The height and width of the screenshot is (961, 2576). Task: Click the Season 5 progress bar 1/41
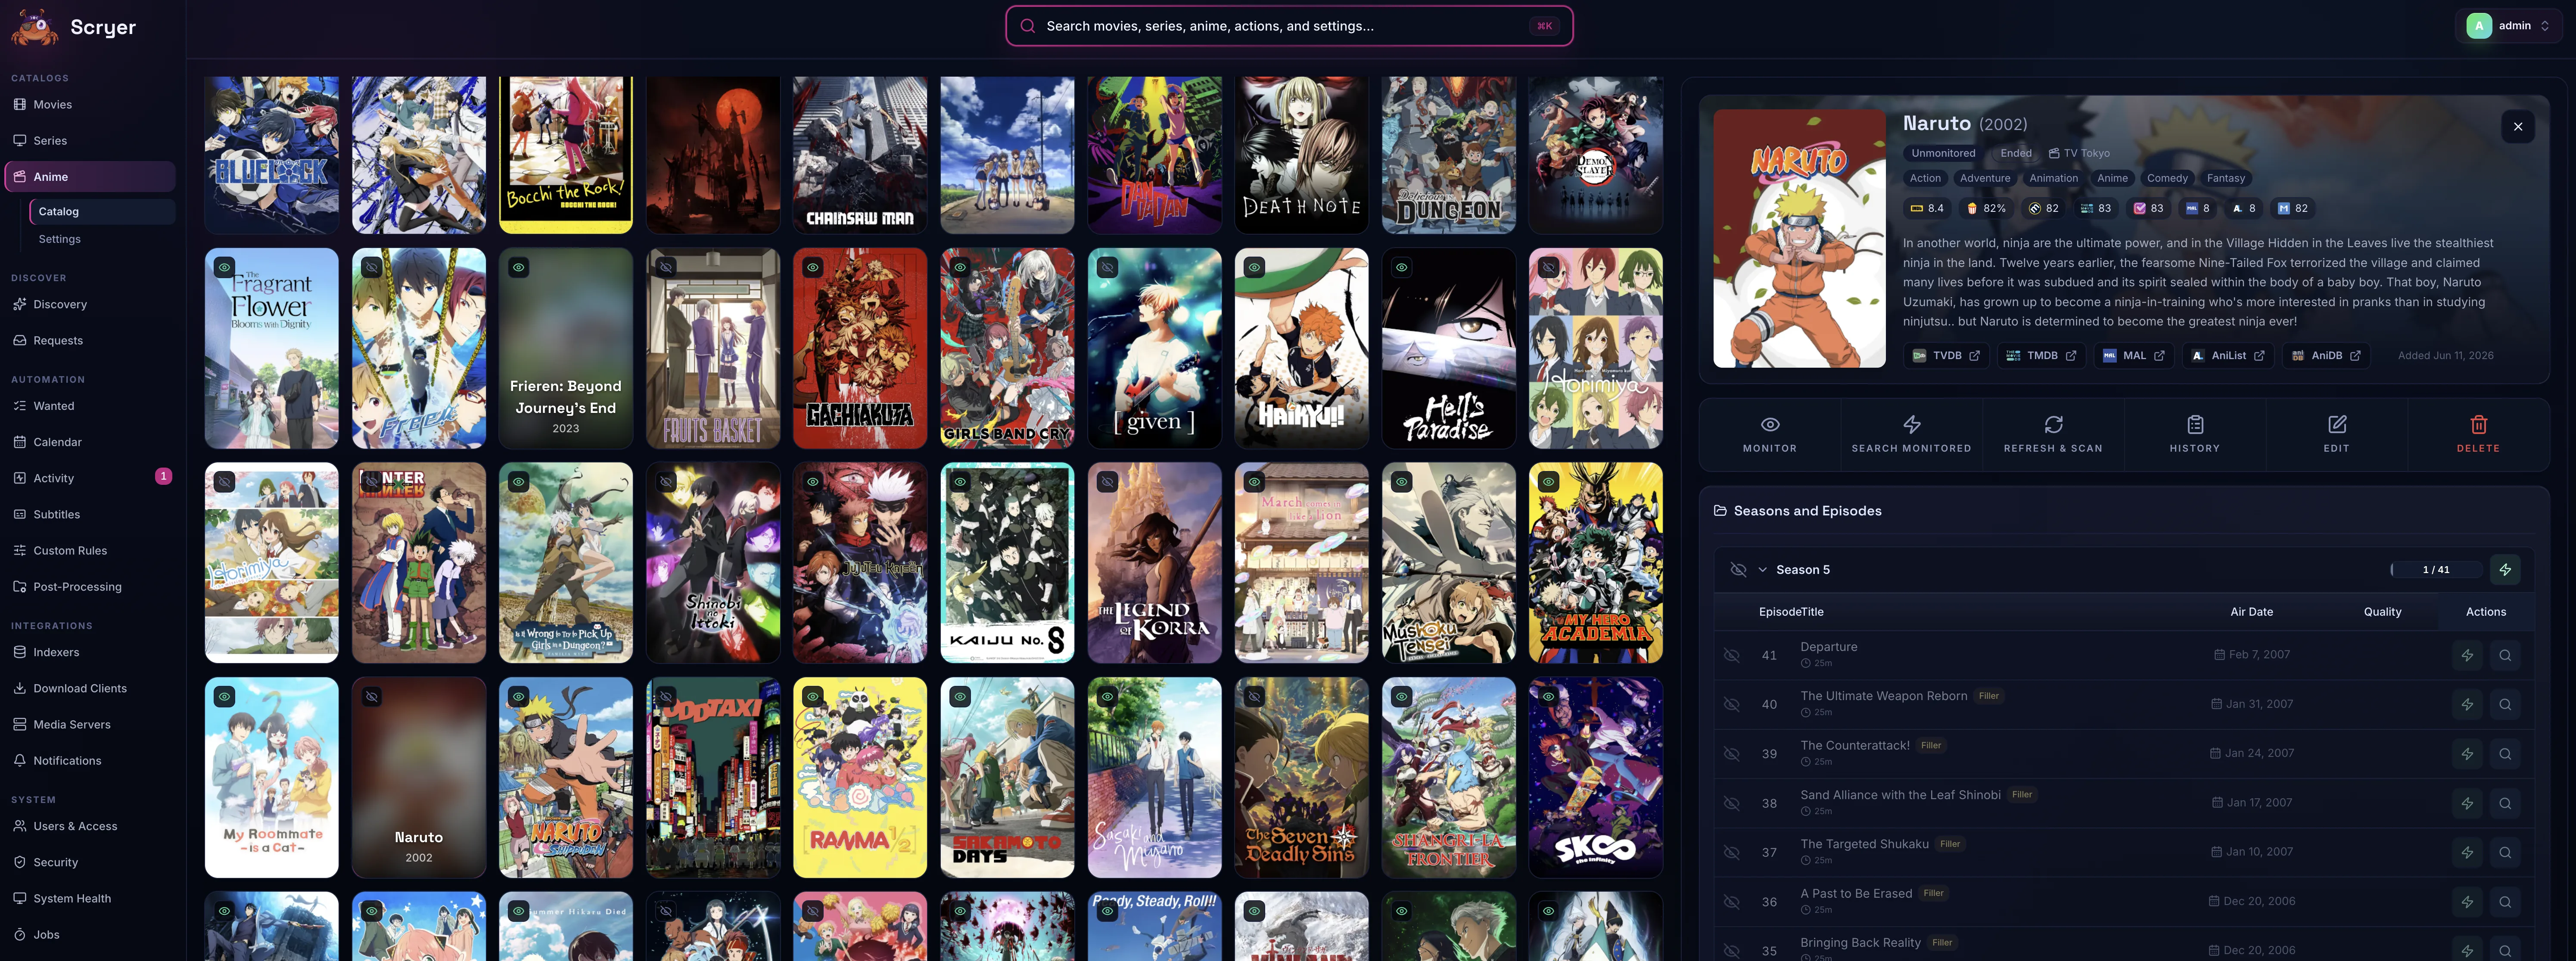[2436, 570]
